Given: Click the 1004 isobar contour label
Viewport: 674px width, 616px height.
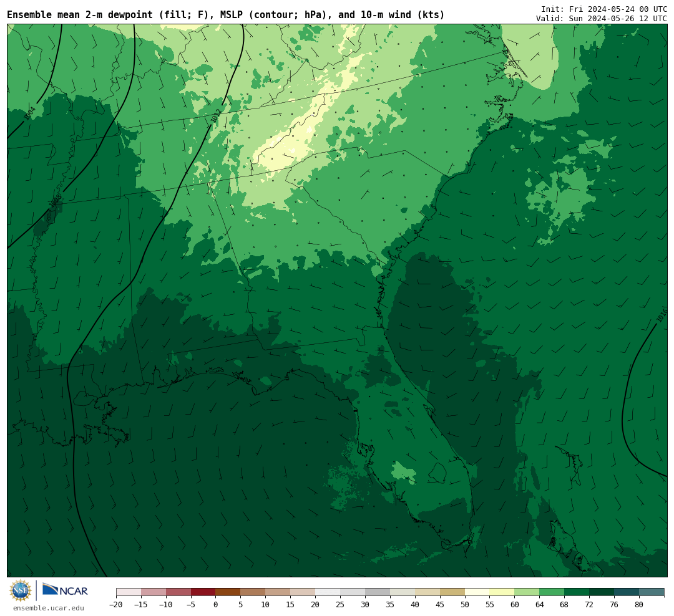Looking at the screenshot, I should click(x=29, y=113).
